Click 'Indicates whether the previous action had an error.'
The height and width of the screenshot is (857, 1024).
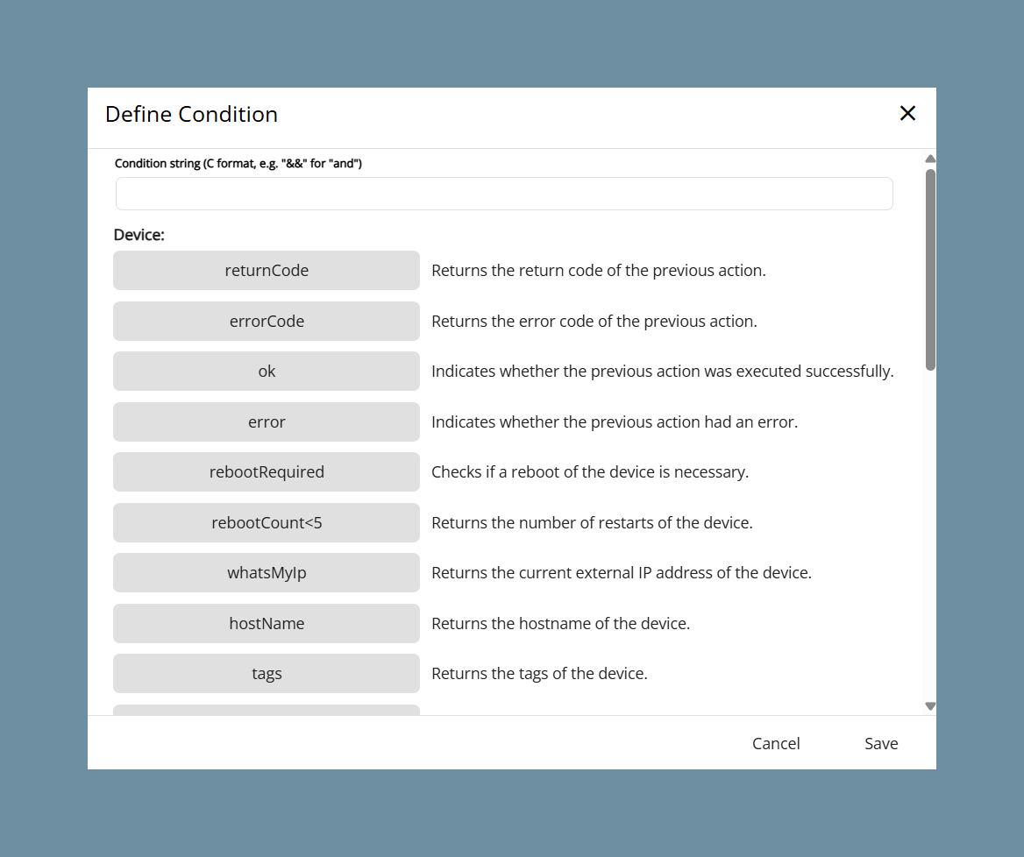(x=615, y=421)
